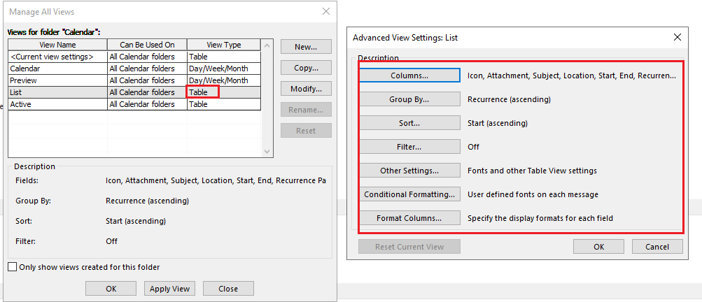Click Format Columns... button

click(409, 218)
